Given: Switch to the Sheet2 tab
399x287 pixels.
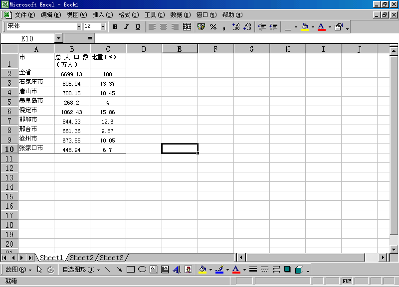Looking at the screenshot, I should click(82, 258).
